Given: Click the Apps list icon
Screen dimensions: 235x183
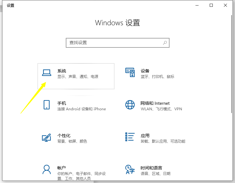Looking at the screenshot, I should 130,137.
